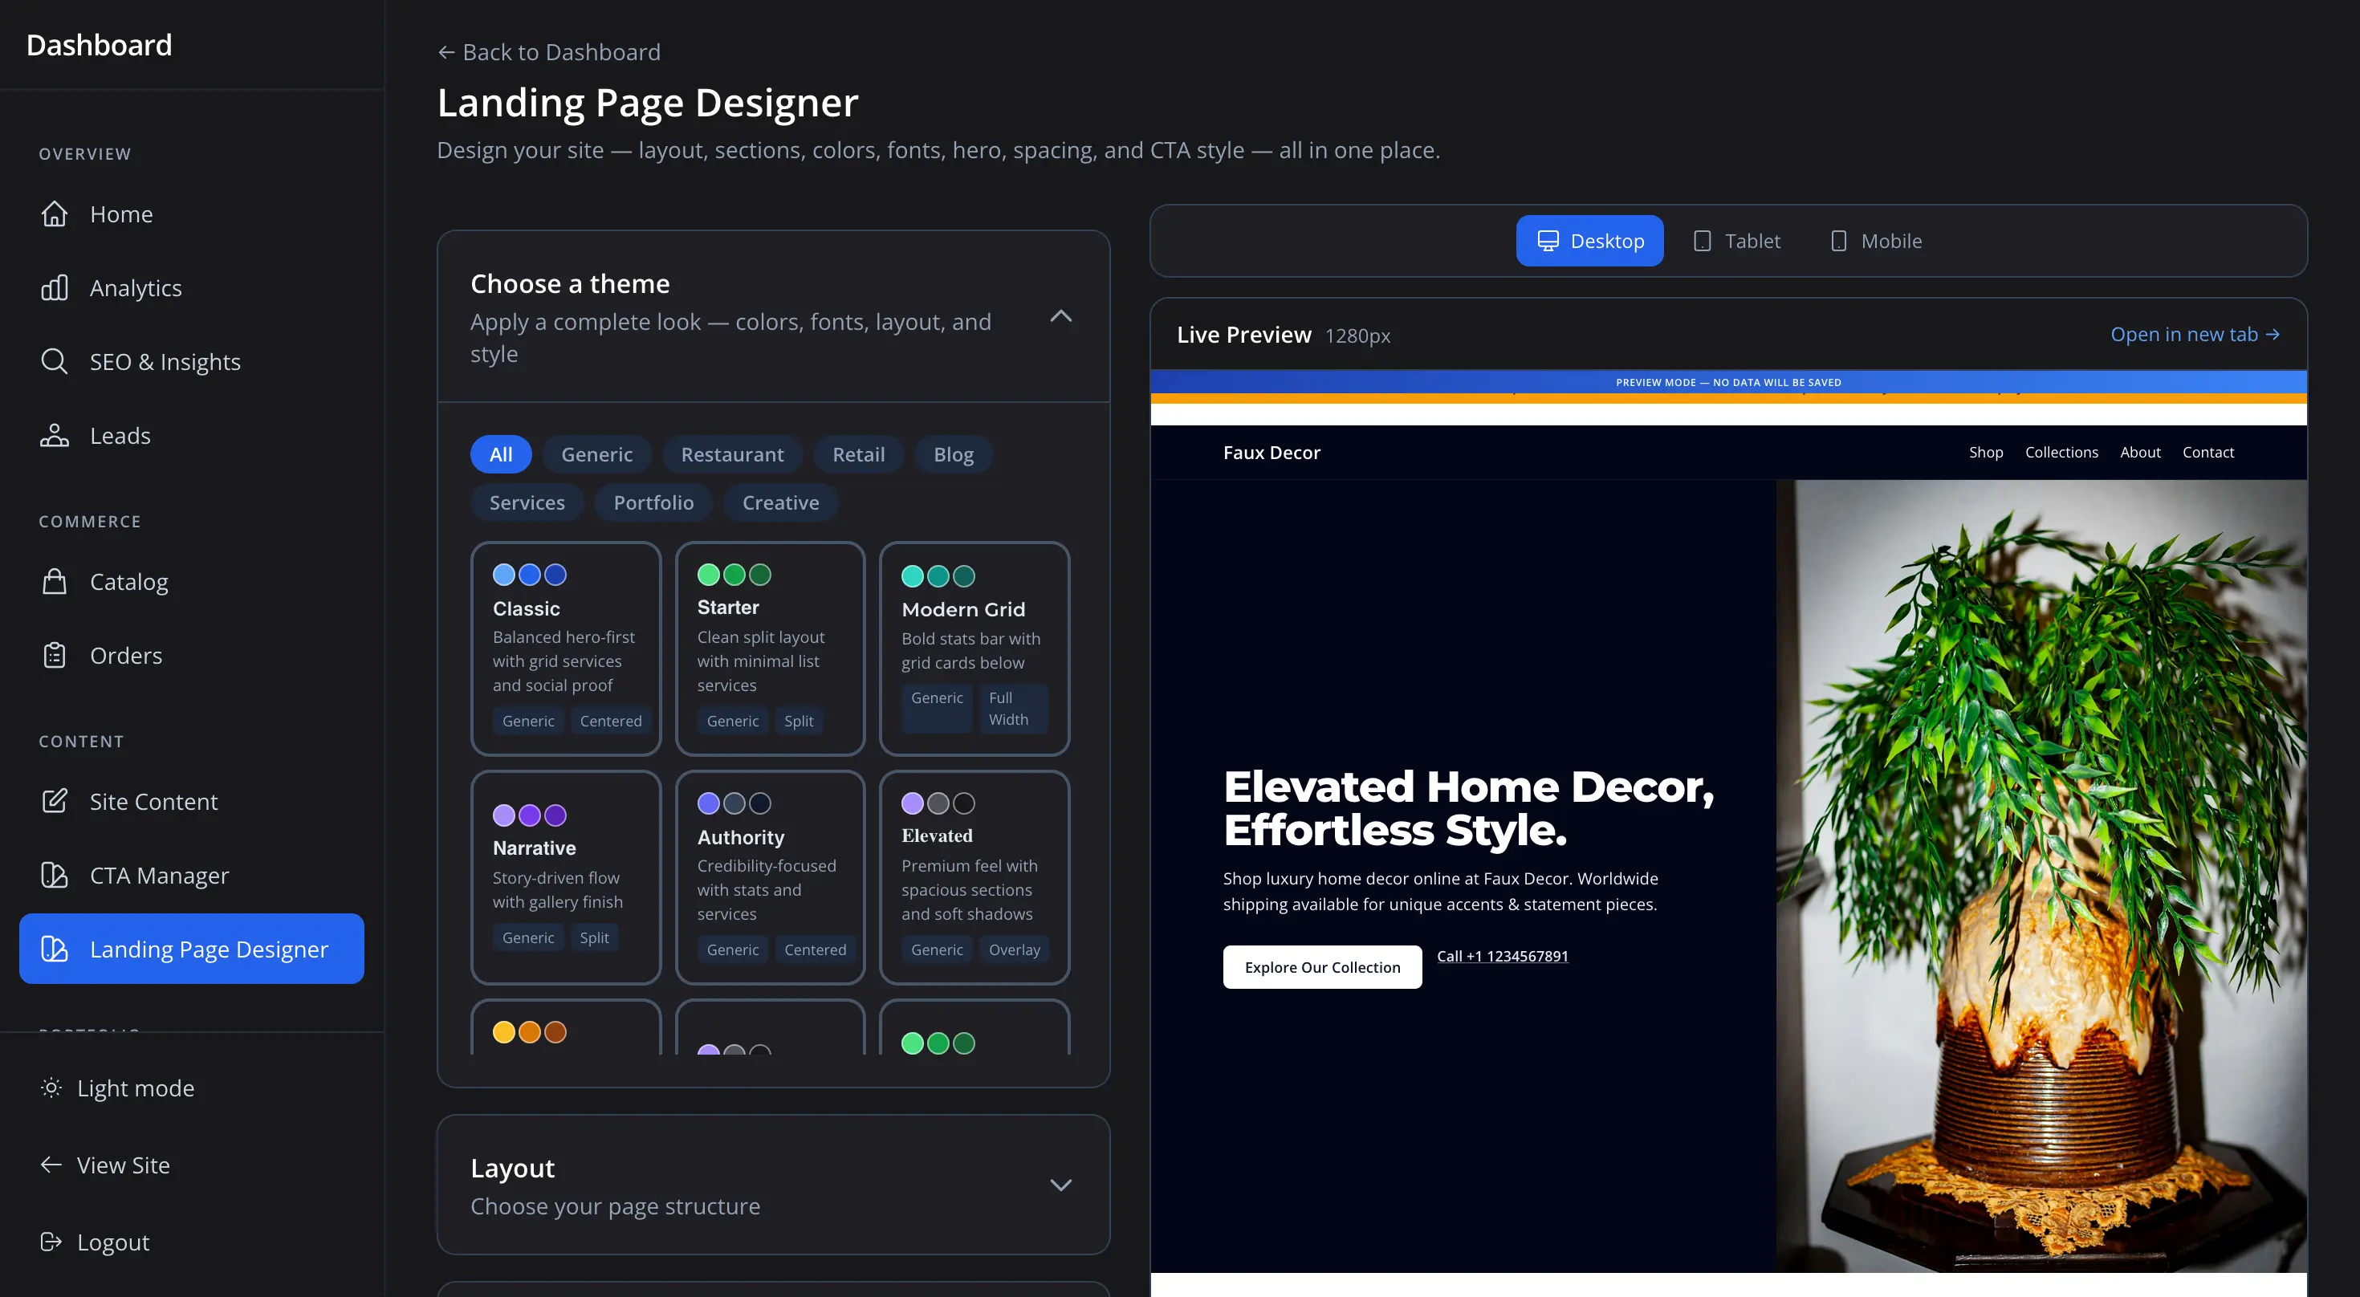Click Starter theme green color swatches
Screen dimensions: 2360x1297
[734, 575]
